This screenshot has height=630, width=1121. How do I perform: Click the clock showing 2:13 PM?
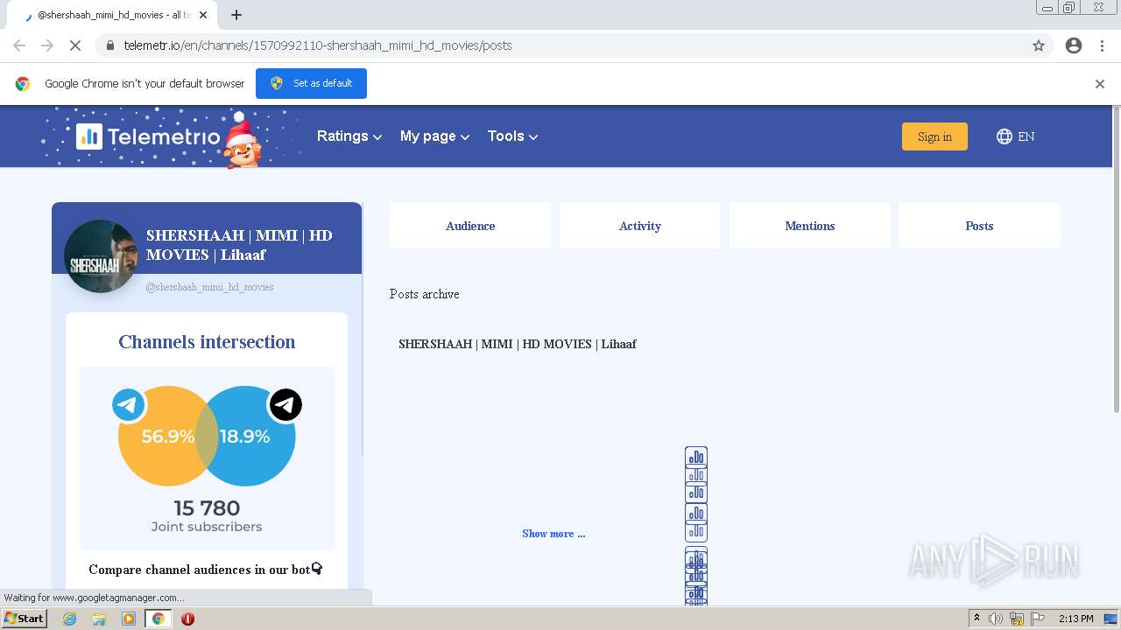pos(1076,619)
